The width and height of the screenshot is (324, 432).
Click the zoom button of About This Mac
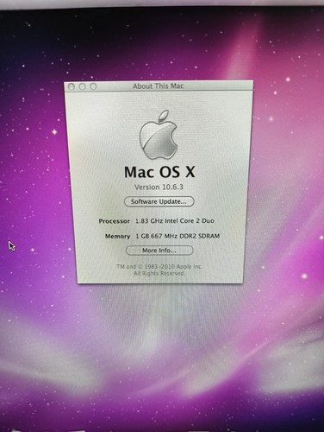(x=93, y=86)
